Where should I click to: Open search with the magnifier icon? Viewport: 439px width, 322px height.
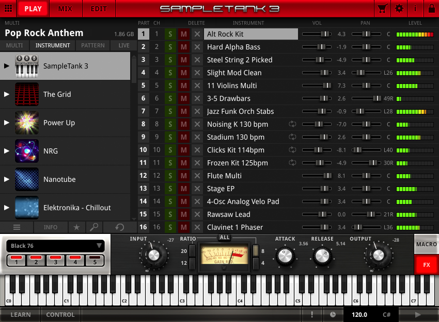point(94,227)
